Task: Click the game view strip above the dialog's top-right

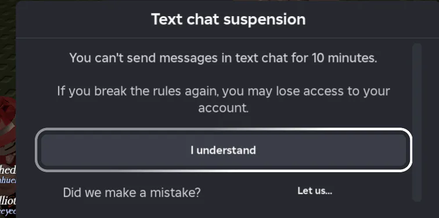Action: 336,1
